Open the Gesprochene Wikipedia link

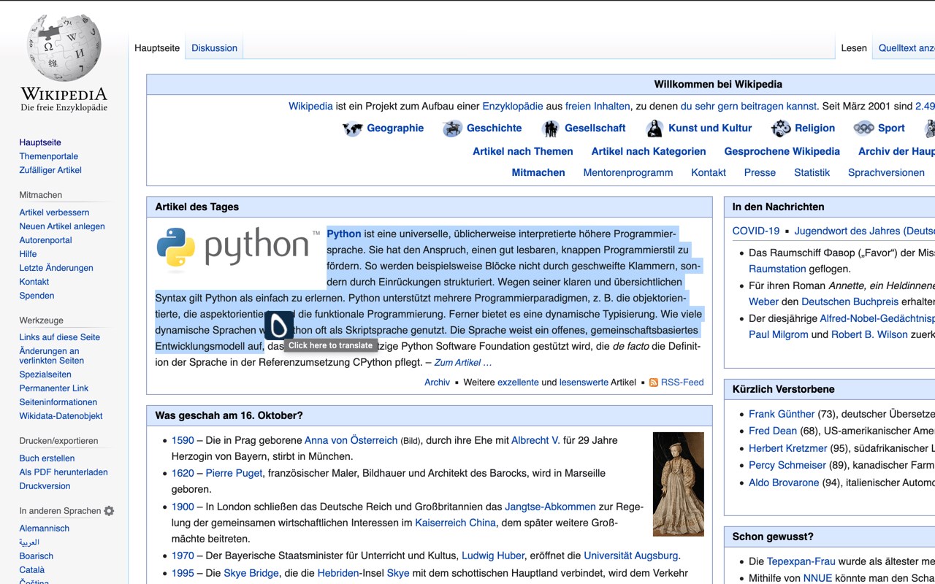(782, 151)
